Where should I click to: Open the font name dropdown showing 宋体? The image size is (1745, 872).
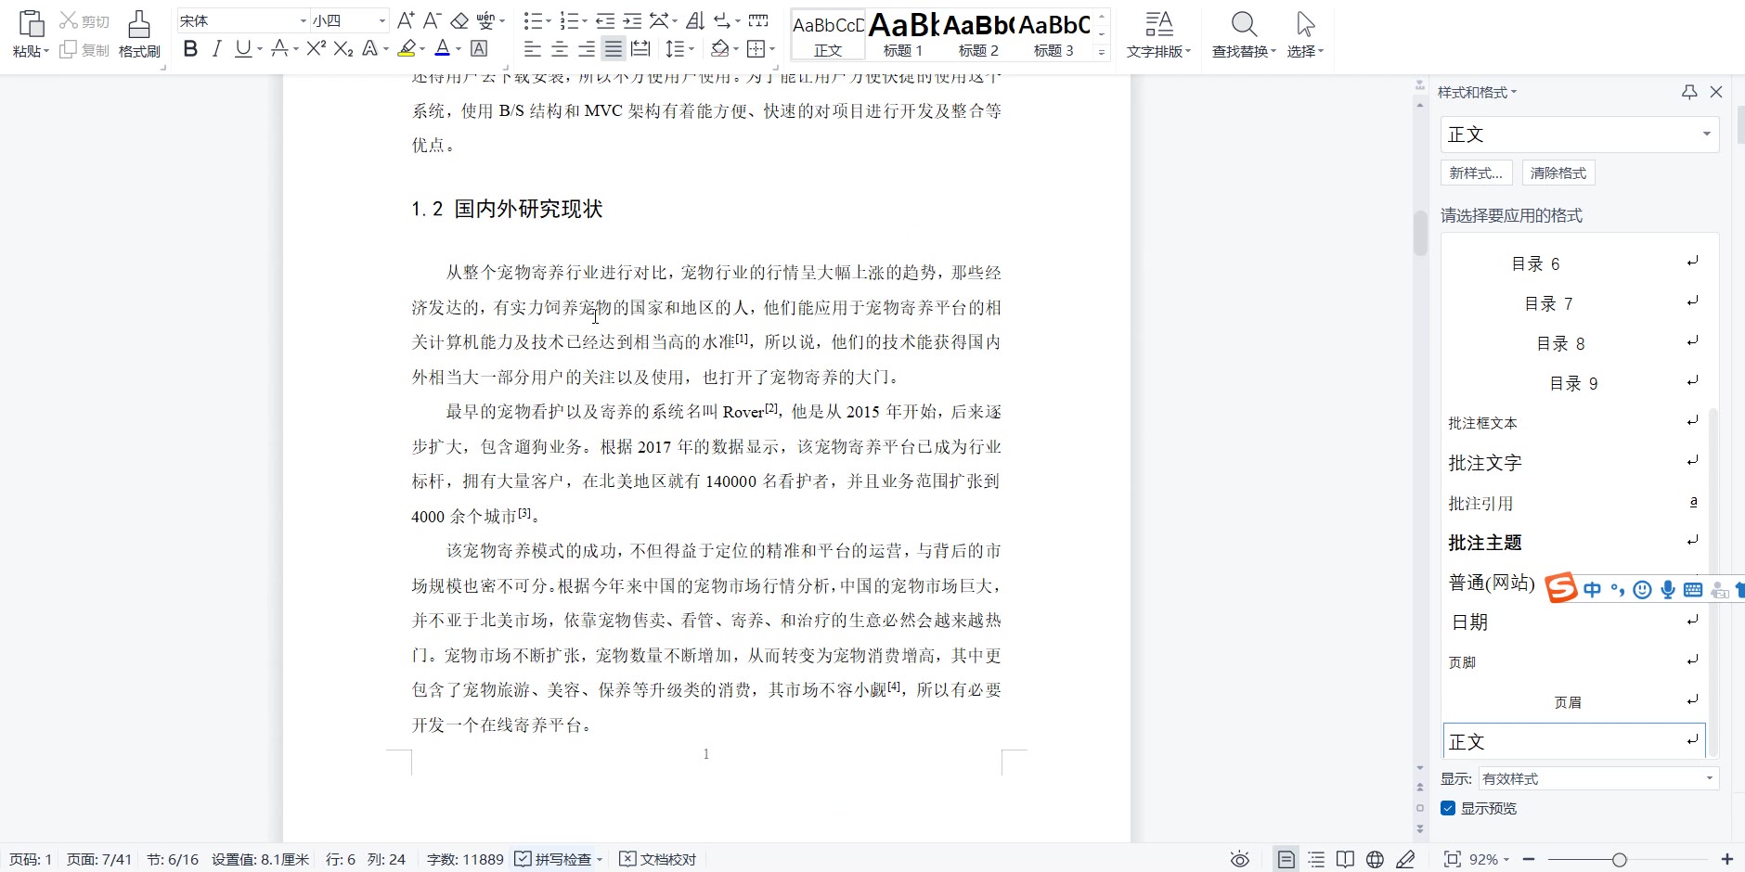(x=304, y=20)
